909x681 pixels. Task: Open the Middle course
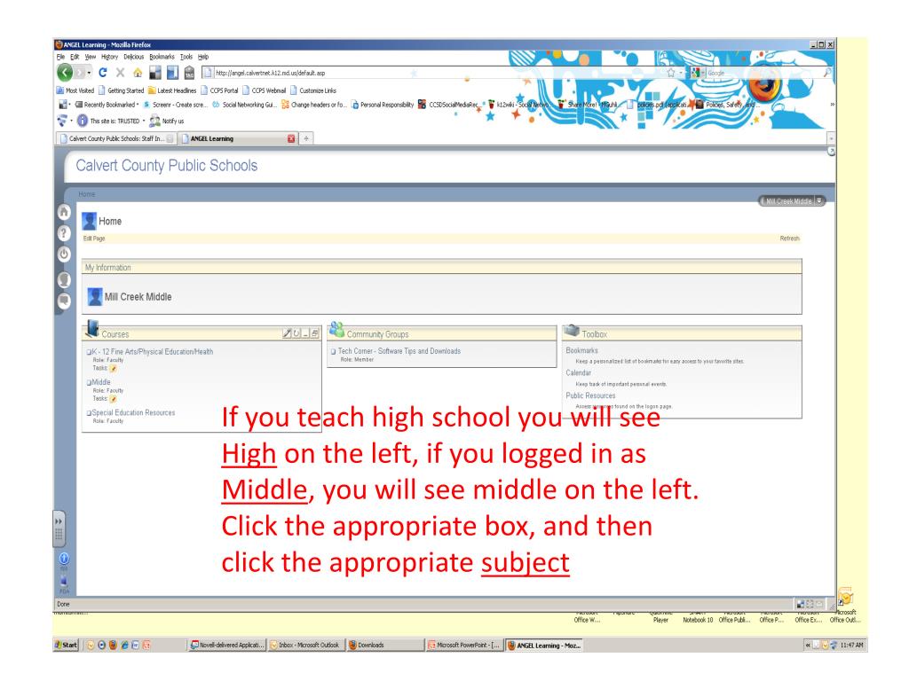101,382
